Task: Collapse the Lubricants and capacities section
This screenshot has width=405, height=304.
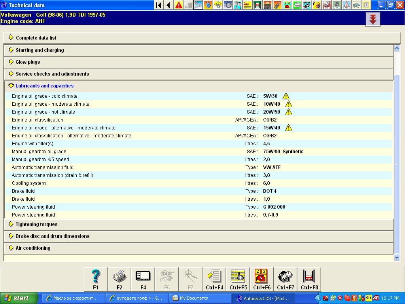Action: [44, 86]
